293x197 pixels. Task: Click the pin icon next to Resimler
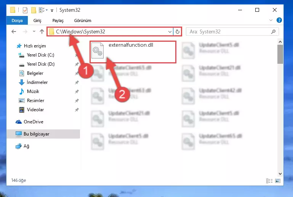tap(77, 101)
